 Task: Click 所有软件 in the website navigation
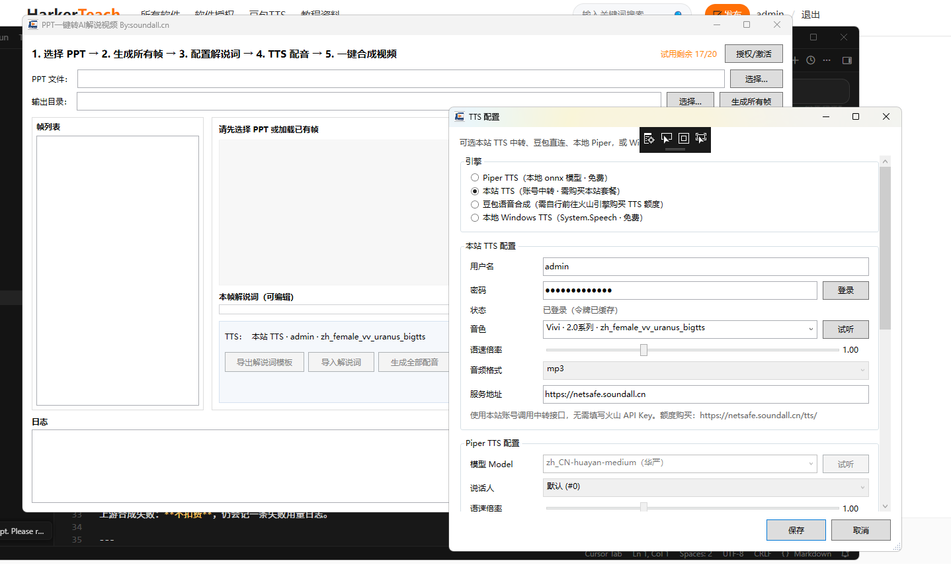160,14
